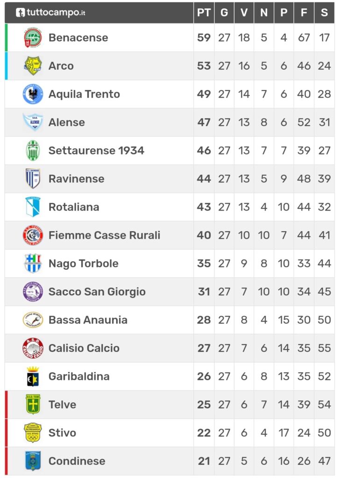Viewport: 339px width, 478px height.
Task: Open the Garibaldina crown crest
Action: pos(33,376)
